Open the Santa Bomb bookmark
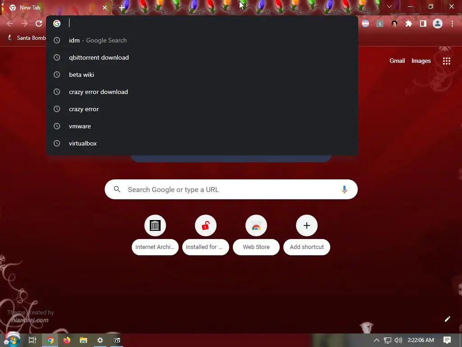462x347 pixels. pyautogui.click(x=27, y=38)
